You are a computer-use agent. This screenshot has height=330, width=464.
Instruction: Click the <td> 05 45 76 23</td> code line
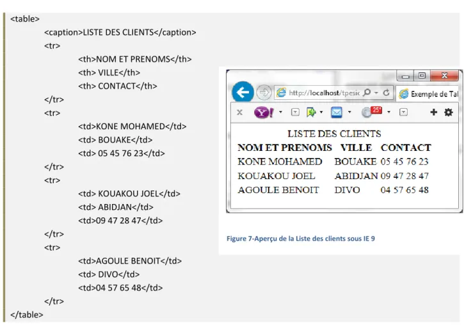point(122,153)
